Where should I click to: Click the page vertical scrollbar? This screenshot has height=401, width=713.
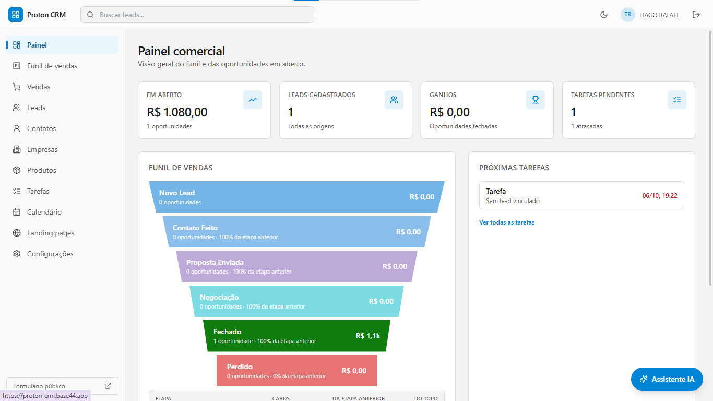tap(710, 158)
